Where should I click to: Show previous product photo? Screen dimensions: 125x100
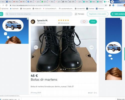point(36,47)
